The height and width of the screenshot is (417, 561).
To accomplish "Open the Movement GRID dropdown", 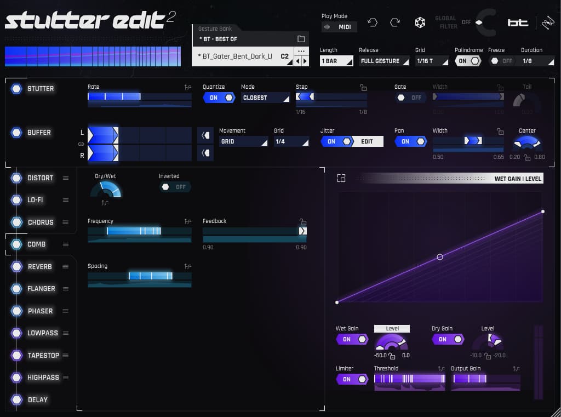I will pos(243,141).
